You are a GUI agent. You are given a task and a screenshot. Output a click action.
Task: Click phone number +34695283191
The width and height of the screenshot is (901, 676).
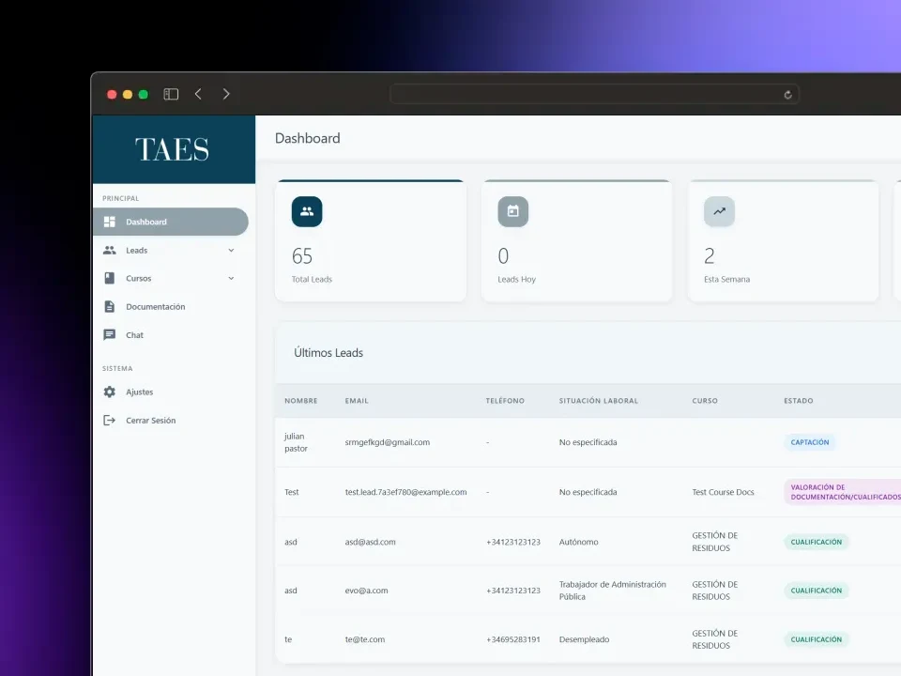point(513,639)
